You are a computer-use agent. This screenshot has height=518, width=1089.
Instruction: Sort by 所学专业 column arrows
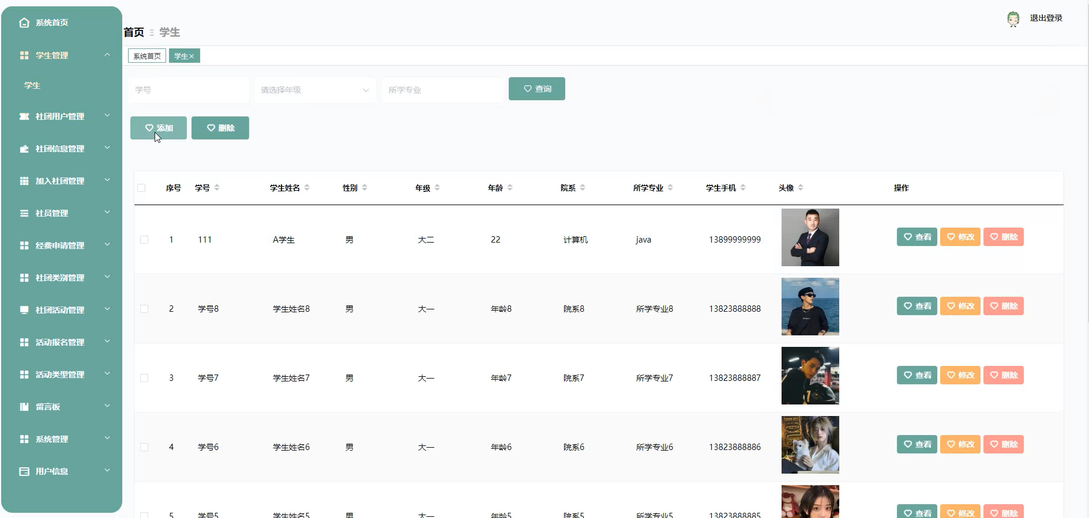[670, 188]
